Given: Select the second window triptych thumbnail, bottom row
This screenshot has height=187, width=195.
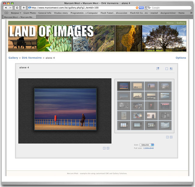Looking at the screenshot, I should (137, 125).
